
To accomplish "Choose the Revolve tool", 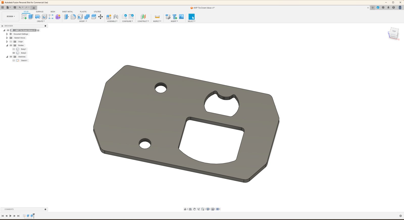I will [38, 17].
